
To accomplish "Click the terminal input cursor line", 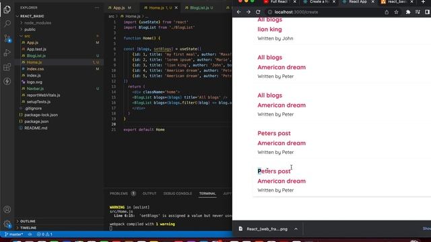I will tap(111, 229).
